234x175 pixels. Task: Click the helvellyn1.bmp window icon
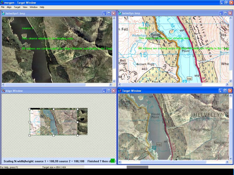coord(3,13)
